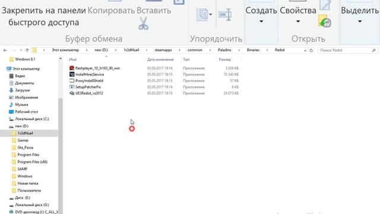Click the Refresh button next to address bar
380x214 pixels.
coord(311,50)
